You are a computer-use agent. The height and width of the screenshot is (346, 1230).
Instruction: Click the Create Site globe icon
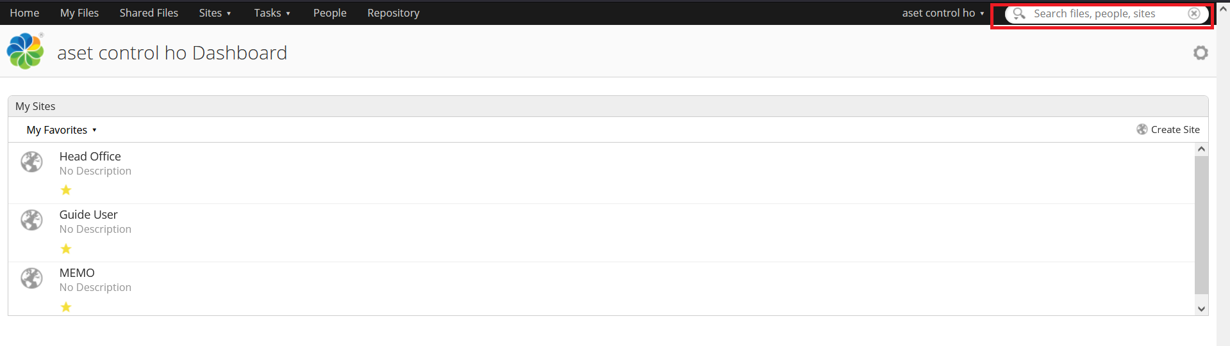pyautogui.click(x=1142, y=129)
